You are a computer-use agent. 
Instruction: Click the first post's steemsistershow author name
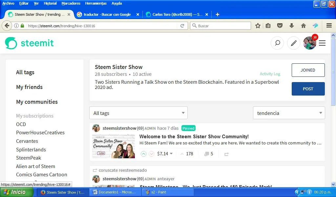tap(119, 128)
